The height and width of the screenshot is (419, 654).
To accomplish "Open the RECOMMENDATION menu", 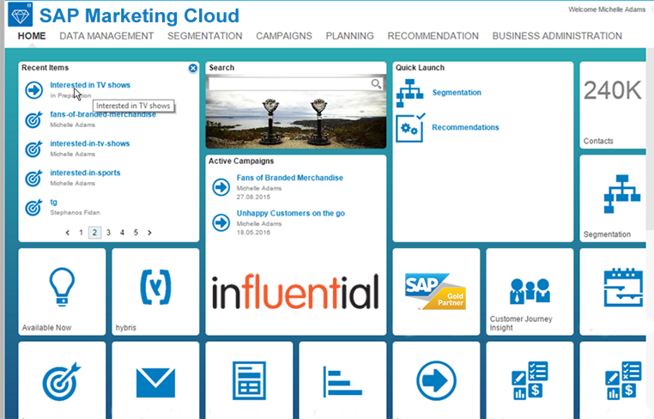I will (x=433, y=36).
